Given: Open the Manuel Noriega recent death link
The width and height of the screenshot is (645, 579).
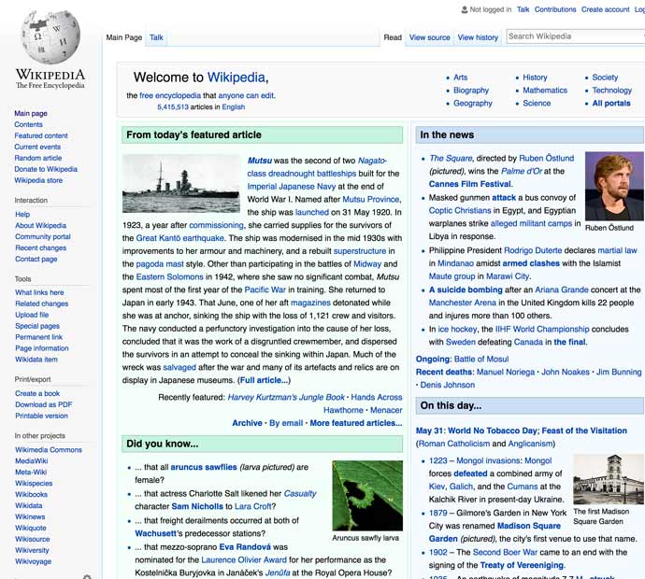Looking at the screenshot, I should pyautogui.click(x=506, y=372).
